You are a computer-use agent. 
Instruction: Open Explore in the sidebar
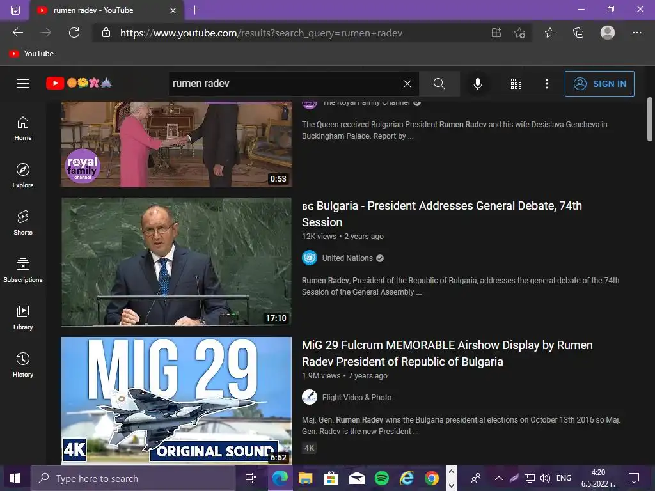pos(23,176)
